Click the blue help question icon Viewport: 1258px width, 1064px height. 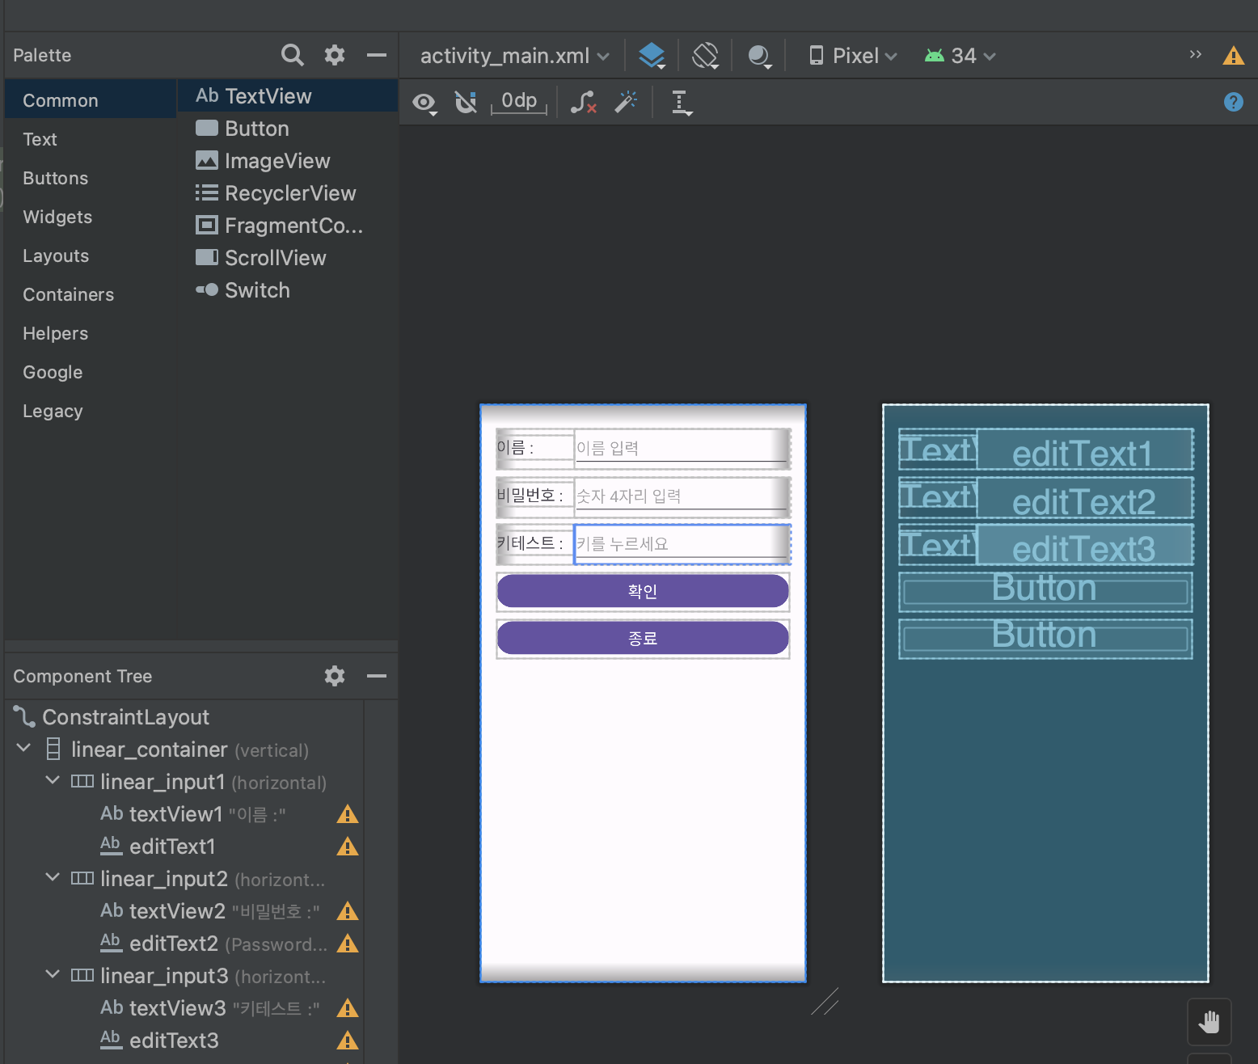(1233, 102)
